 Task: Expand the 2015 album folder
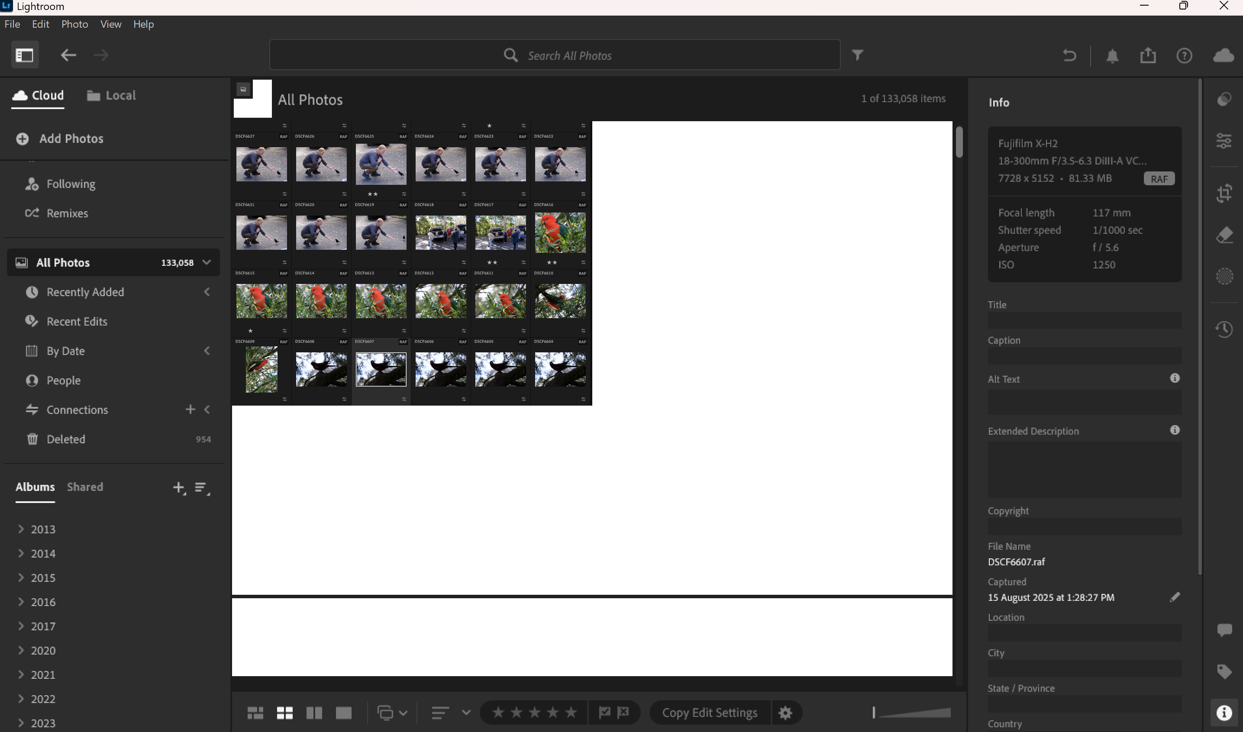pyautogui.click(x=20, y=577)
